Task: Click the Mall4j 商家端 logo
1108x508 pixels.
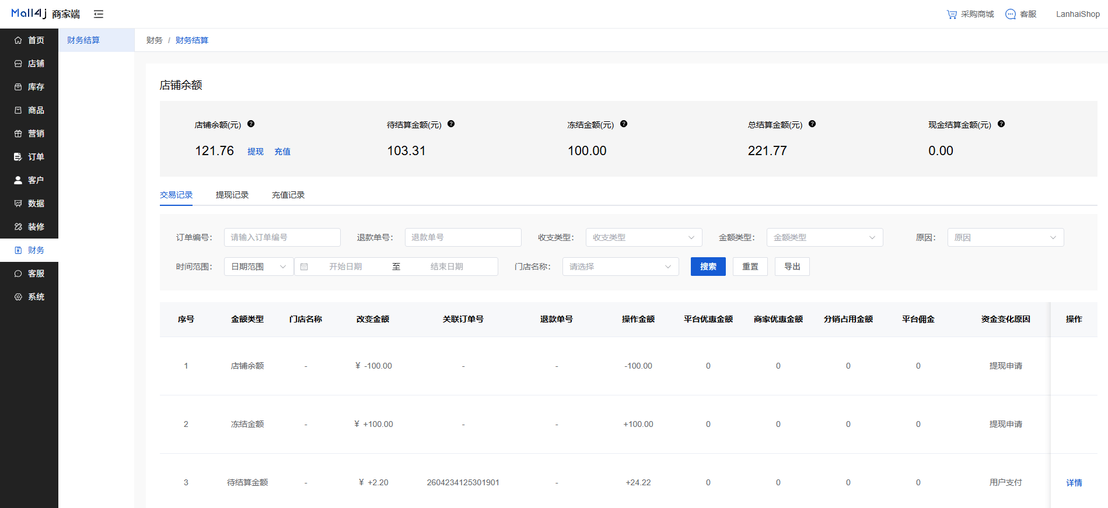Action: [x=46, y=13]
